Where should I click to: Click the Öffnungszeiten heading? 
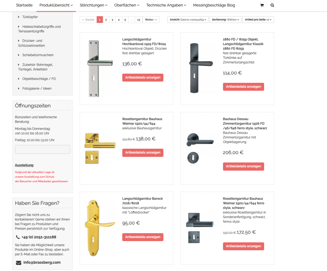(x=33, y=106)
